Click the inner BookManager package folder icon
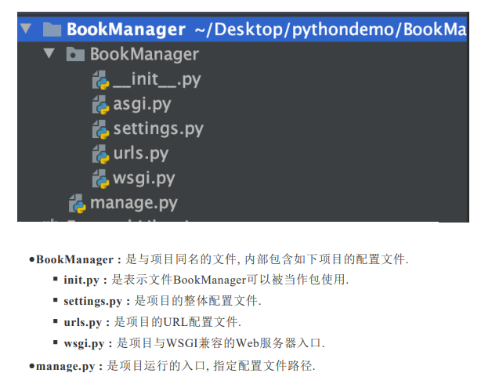 75,54
